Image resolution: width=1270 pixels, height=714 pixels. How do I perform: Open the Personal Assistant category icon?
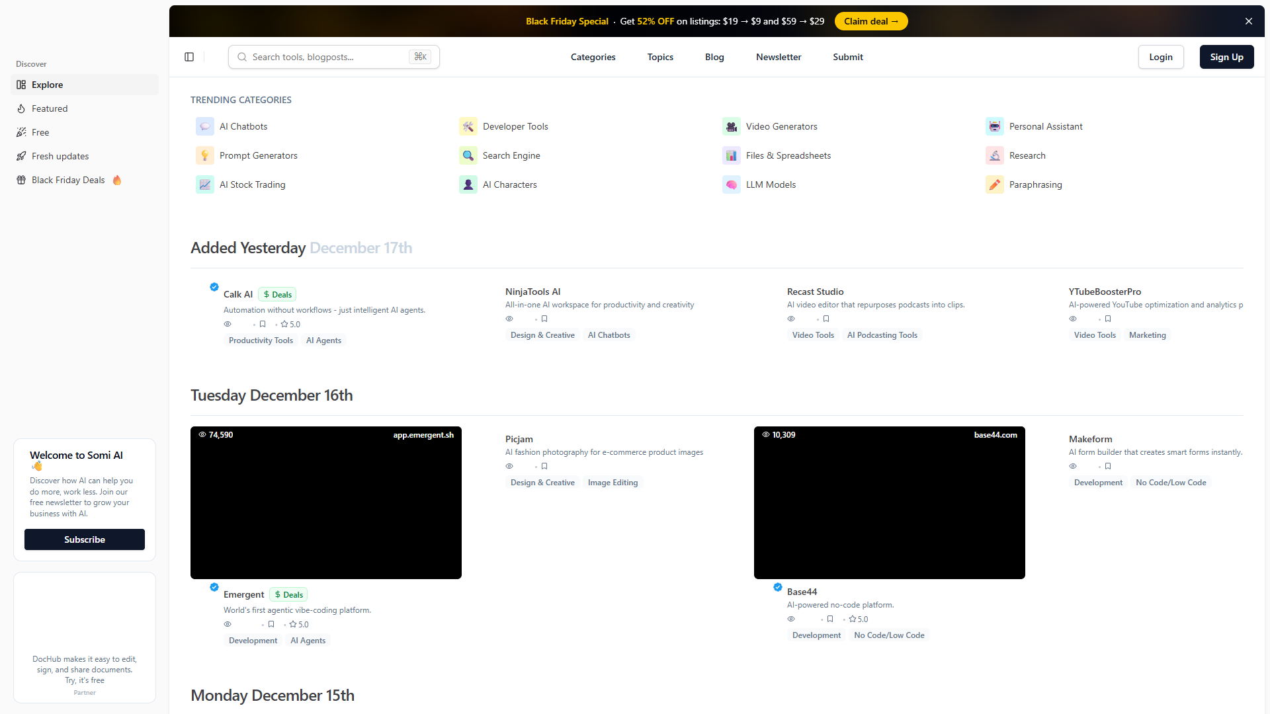(x=995, y=126)
